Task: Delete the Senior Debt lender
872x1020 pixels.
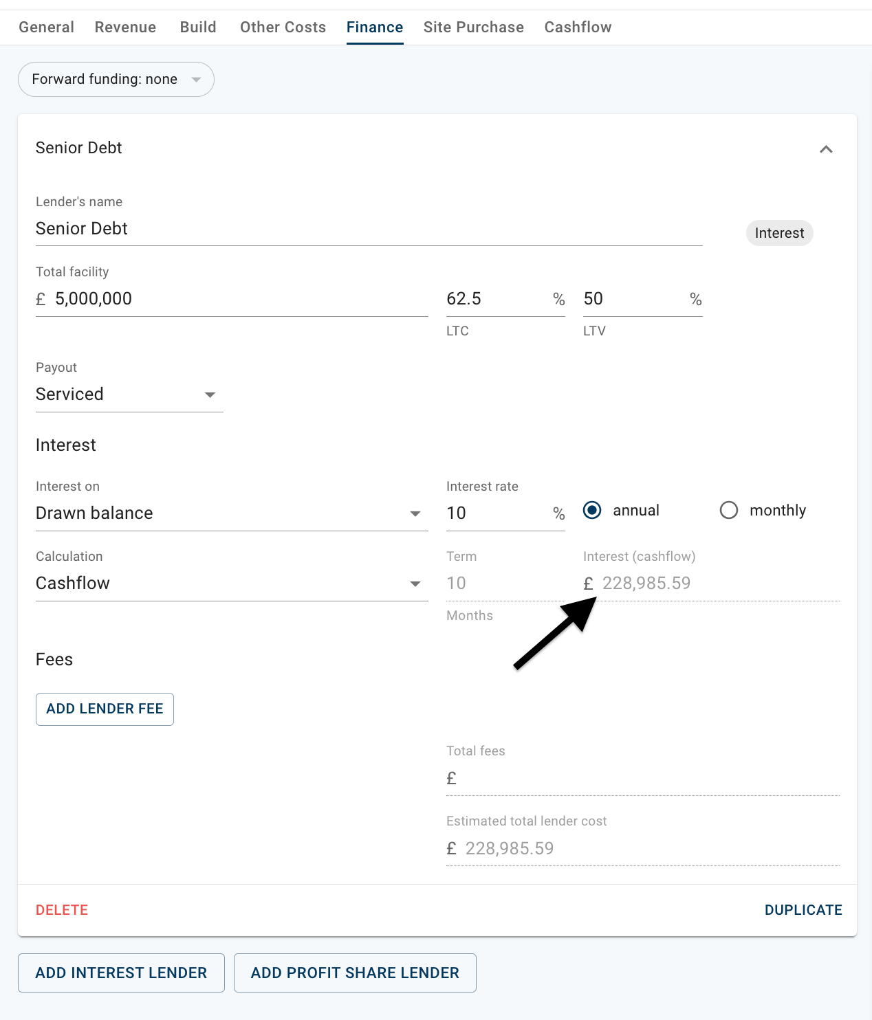Action: click(x=61, y=909)
